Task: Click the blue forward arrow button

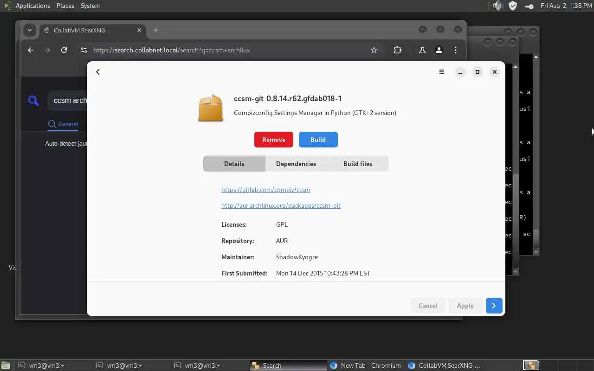Action: click(x=494, y=306)
